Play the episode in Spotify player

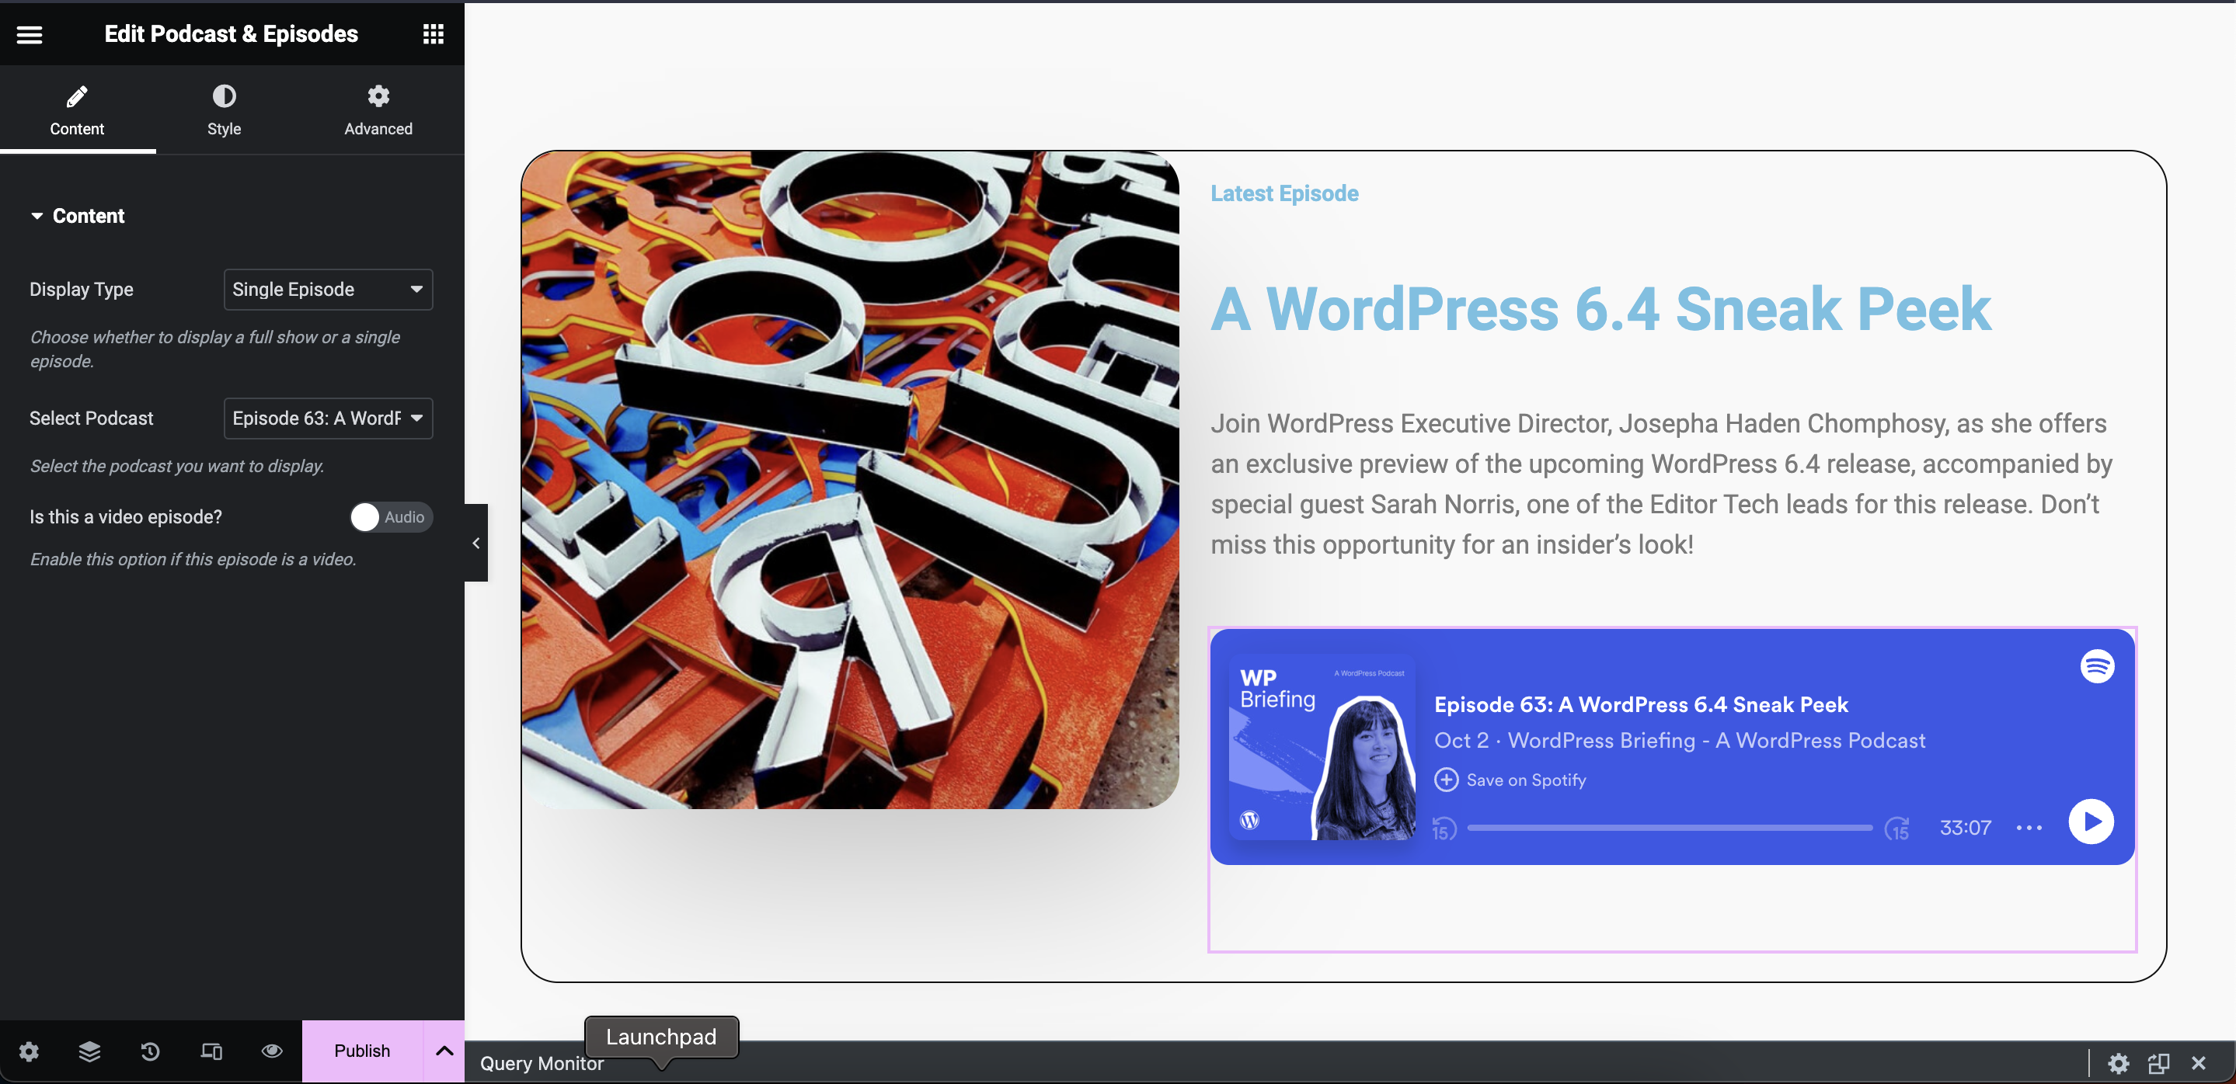[x=2091, y=822]
